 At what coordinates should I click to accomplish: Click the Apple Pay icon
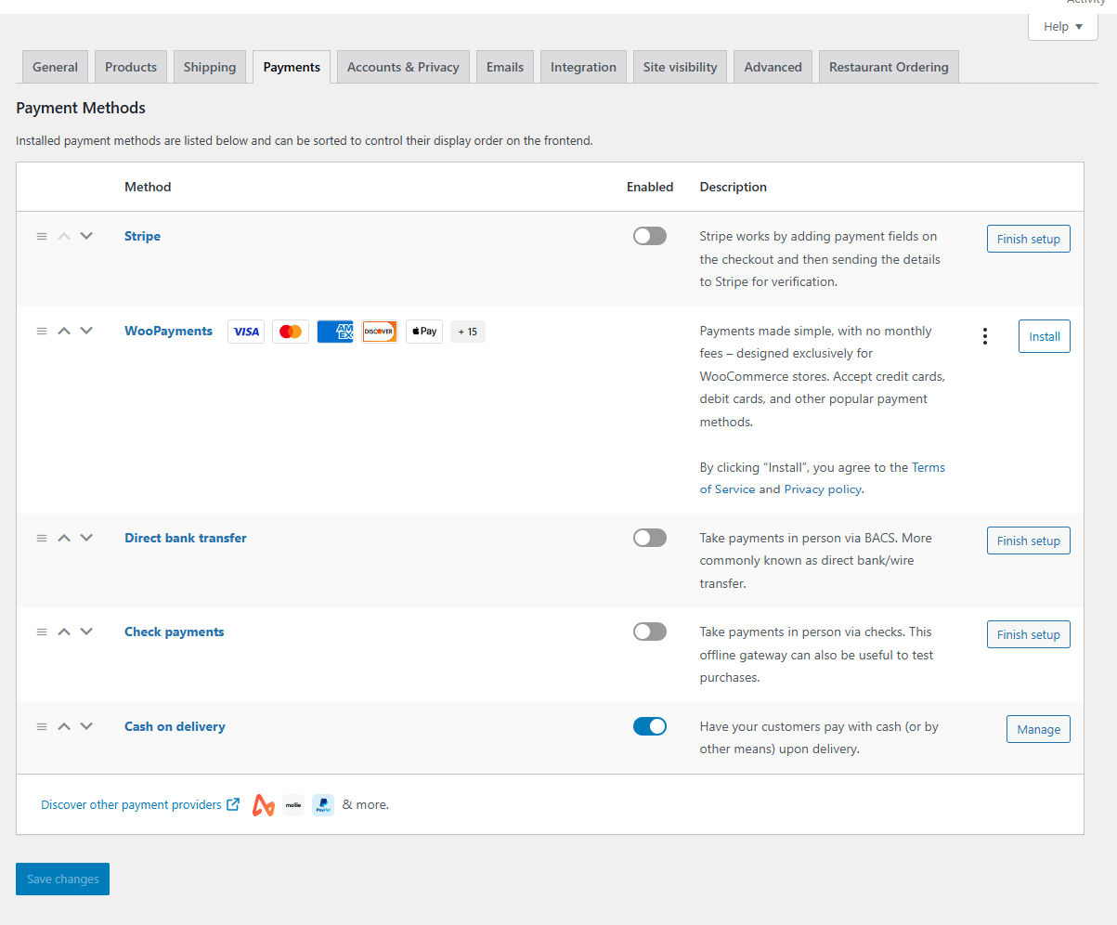click(x=424, y=332)
